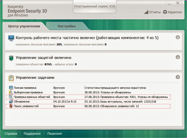The height and width of the screenshot is (138, 187).
Task: Open the Лицензия link
Action: (54, 134)
